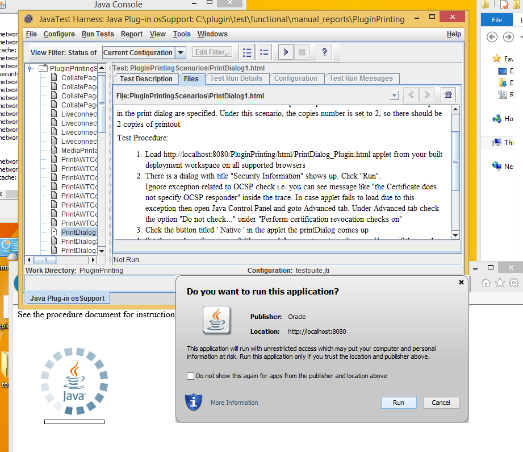Image resolution: width=523 pixels, height=452 pixels.
Task: Click the file content scroll-up arrow
Action: click(x=455, y=110)
